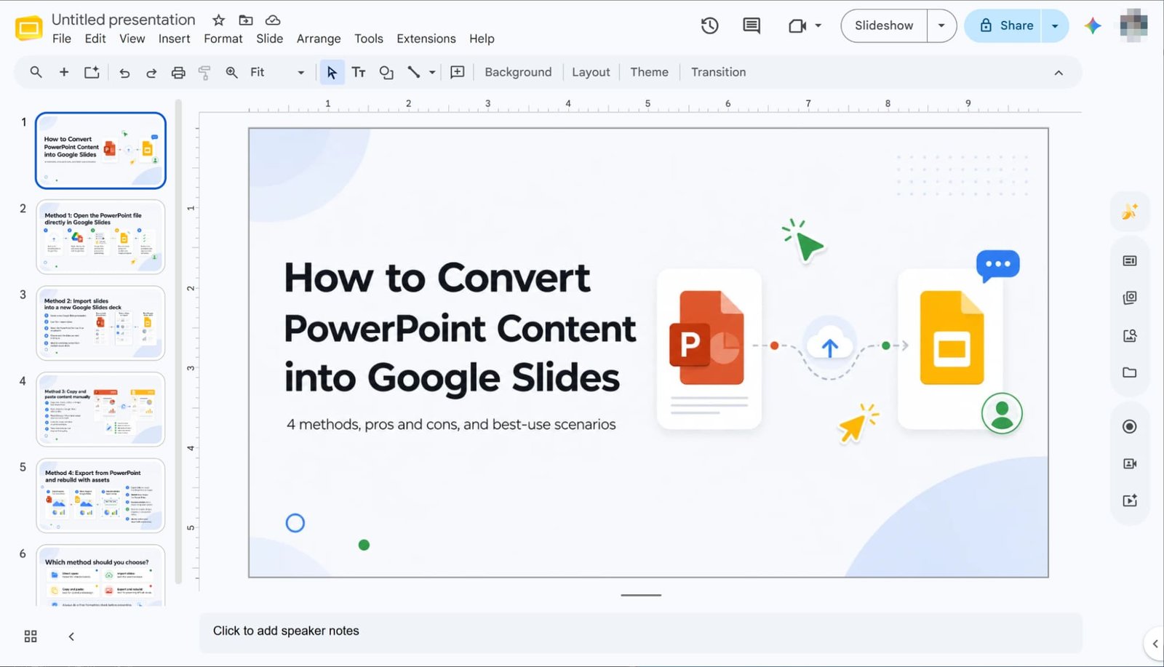The image size is (1164, 667).
Task: Open the comments panel icon
Action: coord(752,25)
